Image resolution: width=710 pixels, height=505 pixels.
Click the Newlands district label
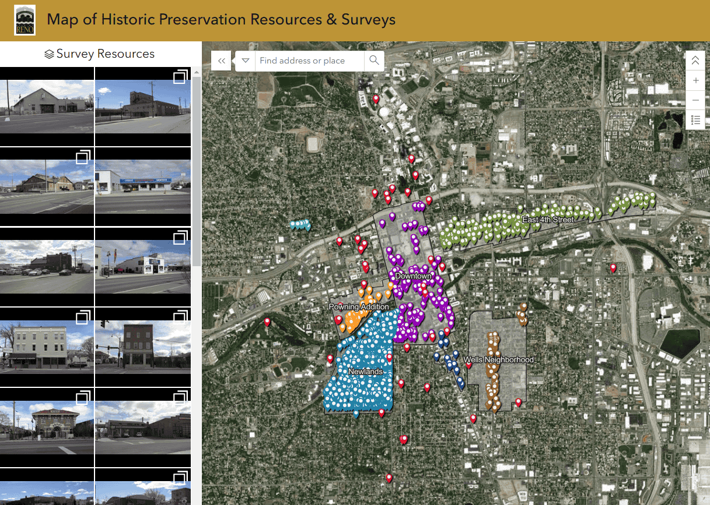tap(365, 372)
